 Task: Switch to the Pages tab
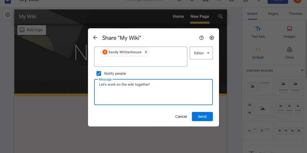(273, 14)
